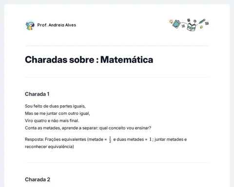Click the author name Prof. Andreia Alves
Viewport: 234px width, 187px height.
click(x=57, y=25)
